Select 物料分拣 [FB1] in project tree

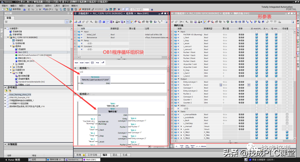coord(24,58)
